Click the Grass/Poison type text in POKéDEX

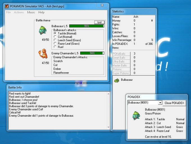coord(153,113)
